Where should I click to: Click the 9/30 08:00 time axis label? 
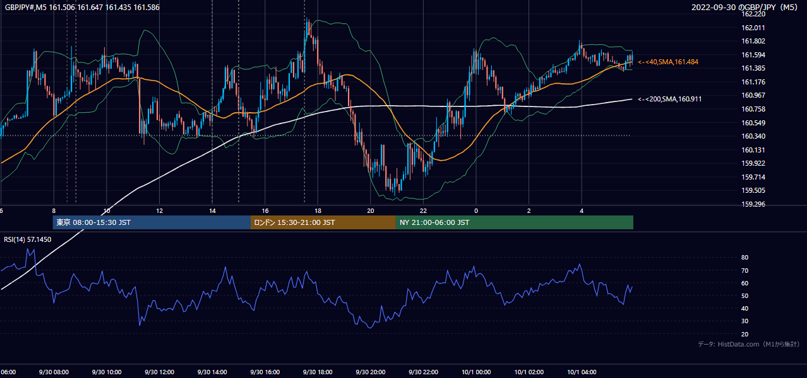[x=54, y=372]
